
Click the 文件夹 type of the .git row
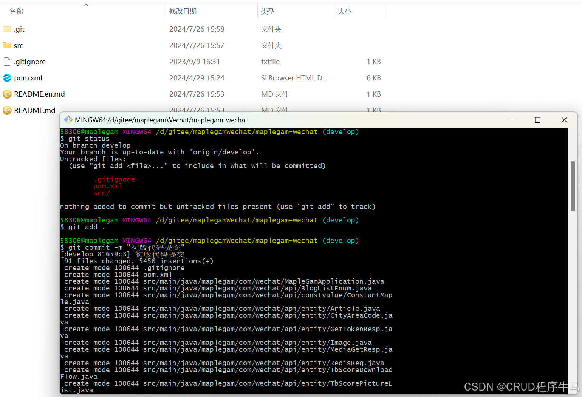[x=271, y=29]
